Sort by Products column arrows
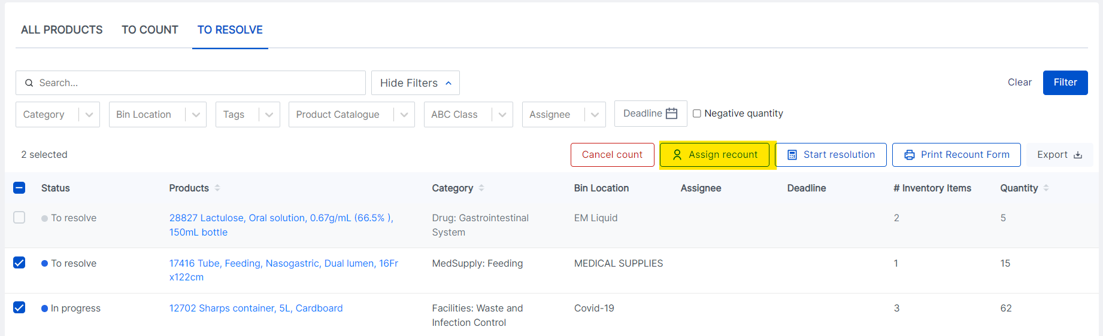 (x=217, y=188)
